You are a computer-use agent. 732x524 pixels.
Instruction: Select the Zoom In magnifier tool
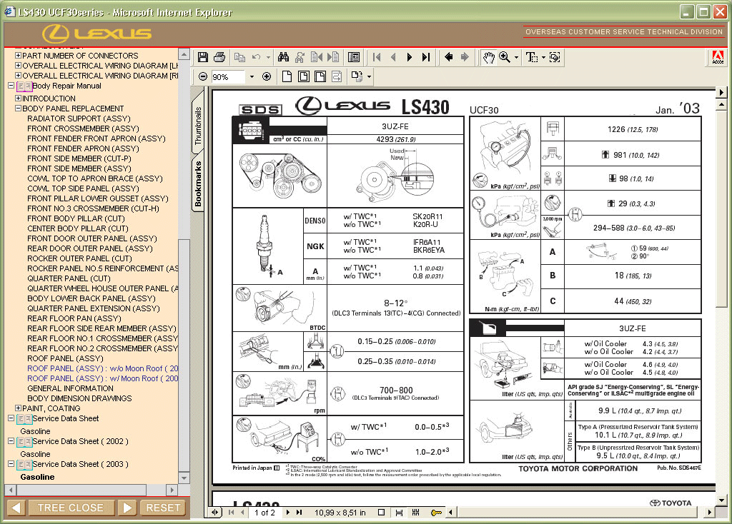click(505, 57)
